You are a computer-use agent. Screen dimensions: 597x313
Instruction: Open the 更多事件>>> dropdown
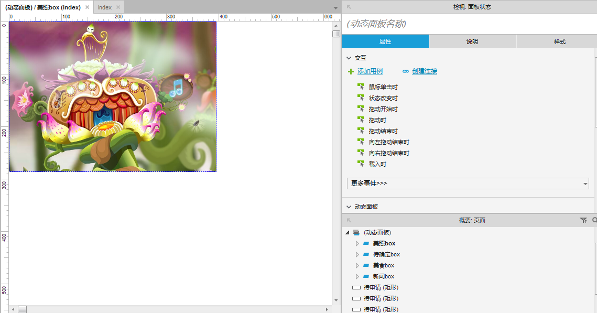coord(468,184)
